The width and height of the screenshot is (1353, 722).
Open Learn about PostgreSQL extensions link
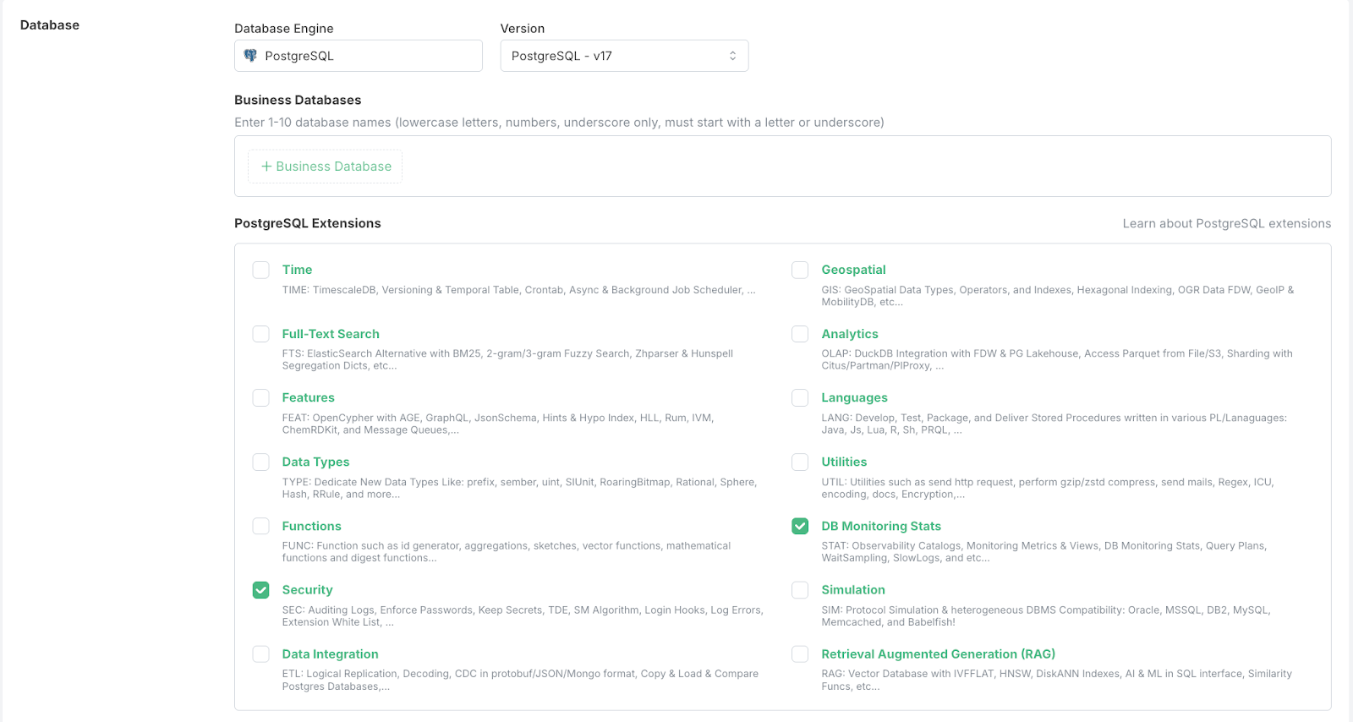pos(1226,223)
